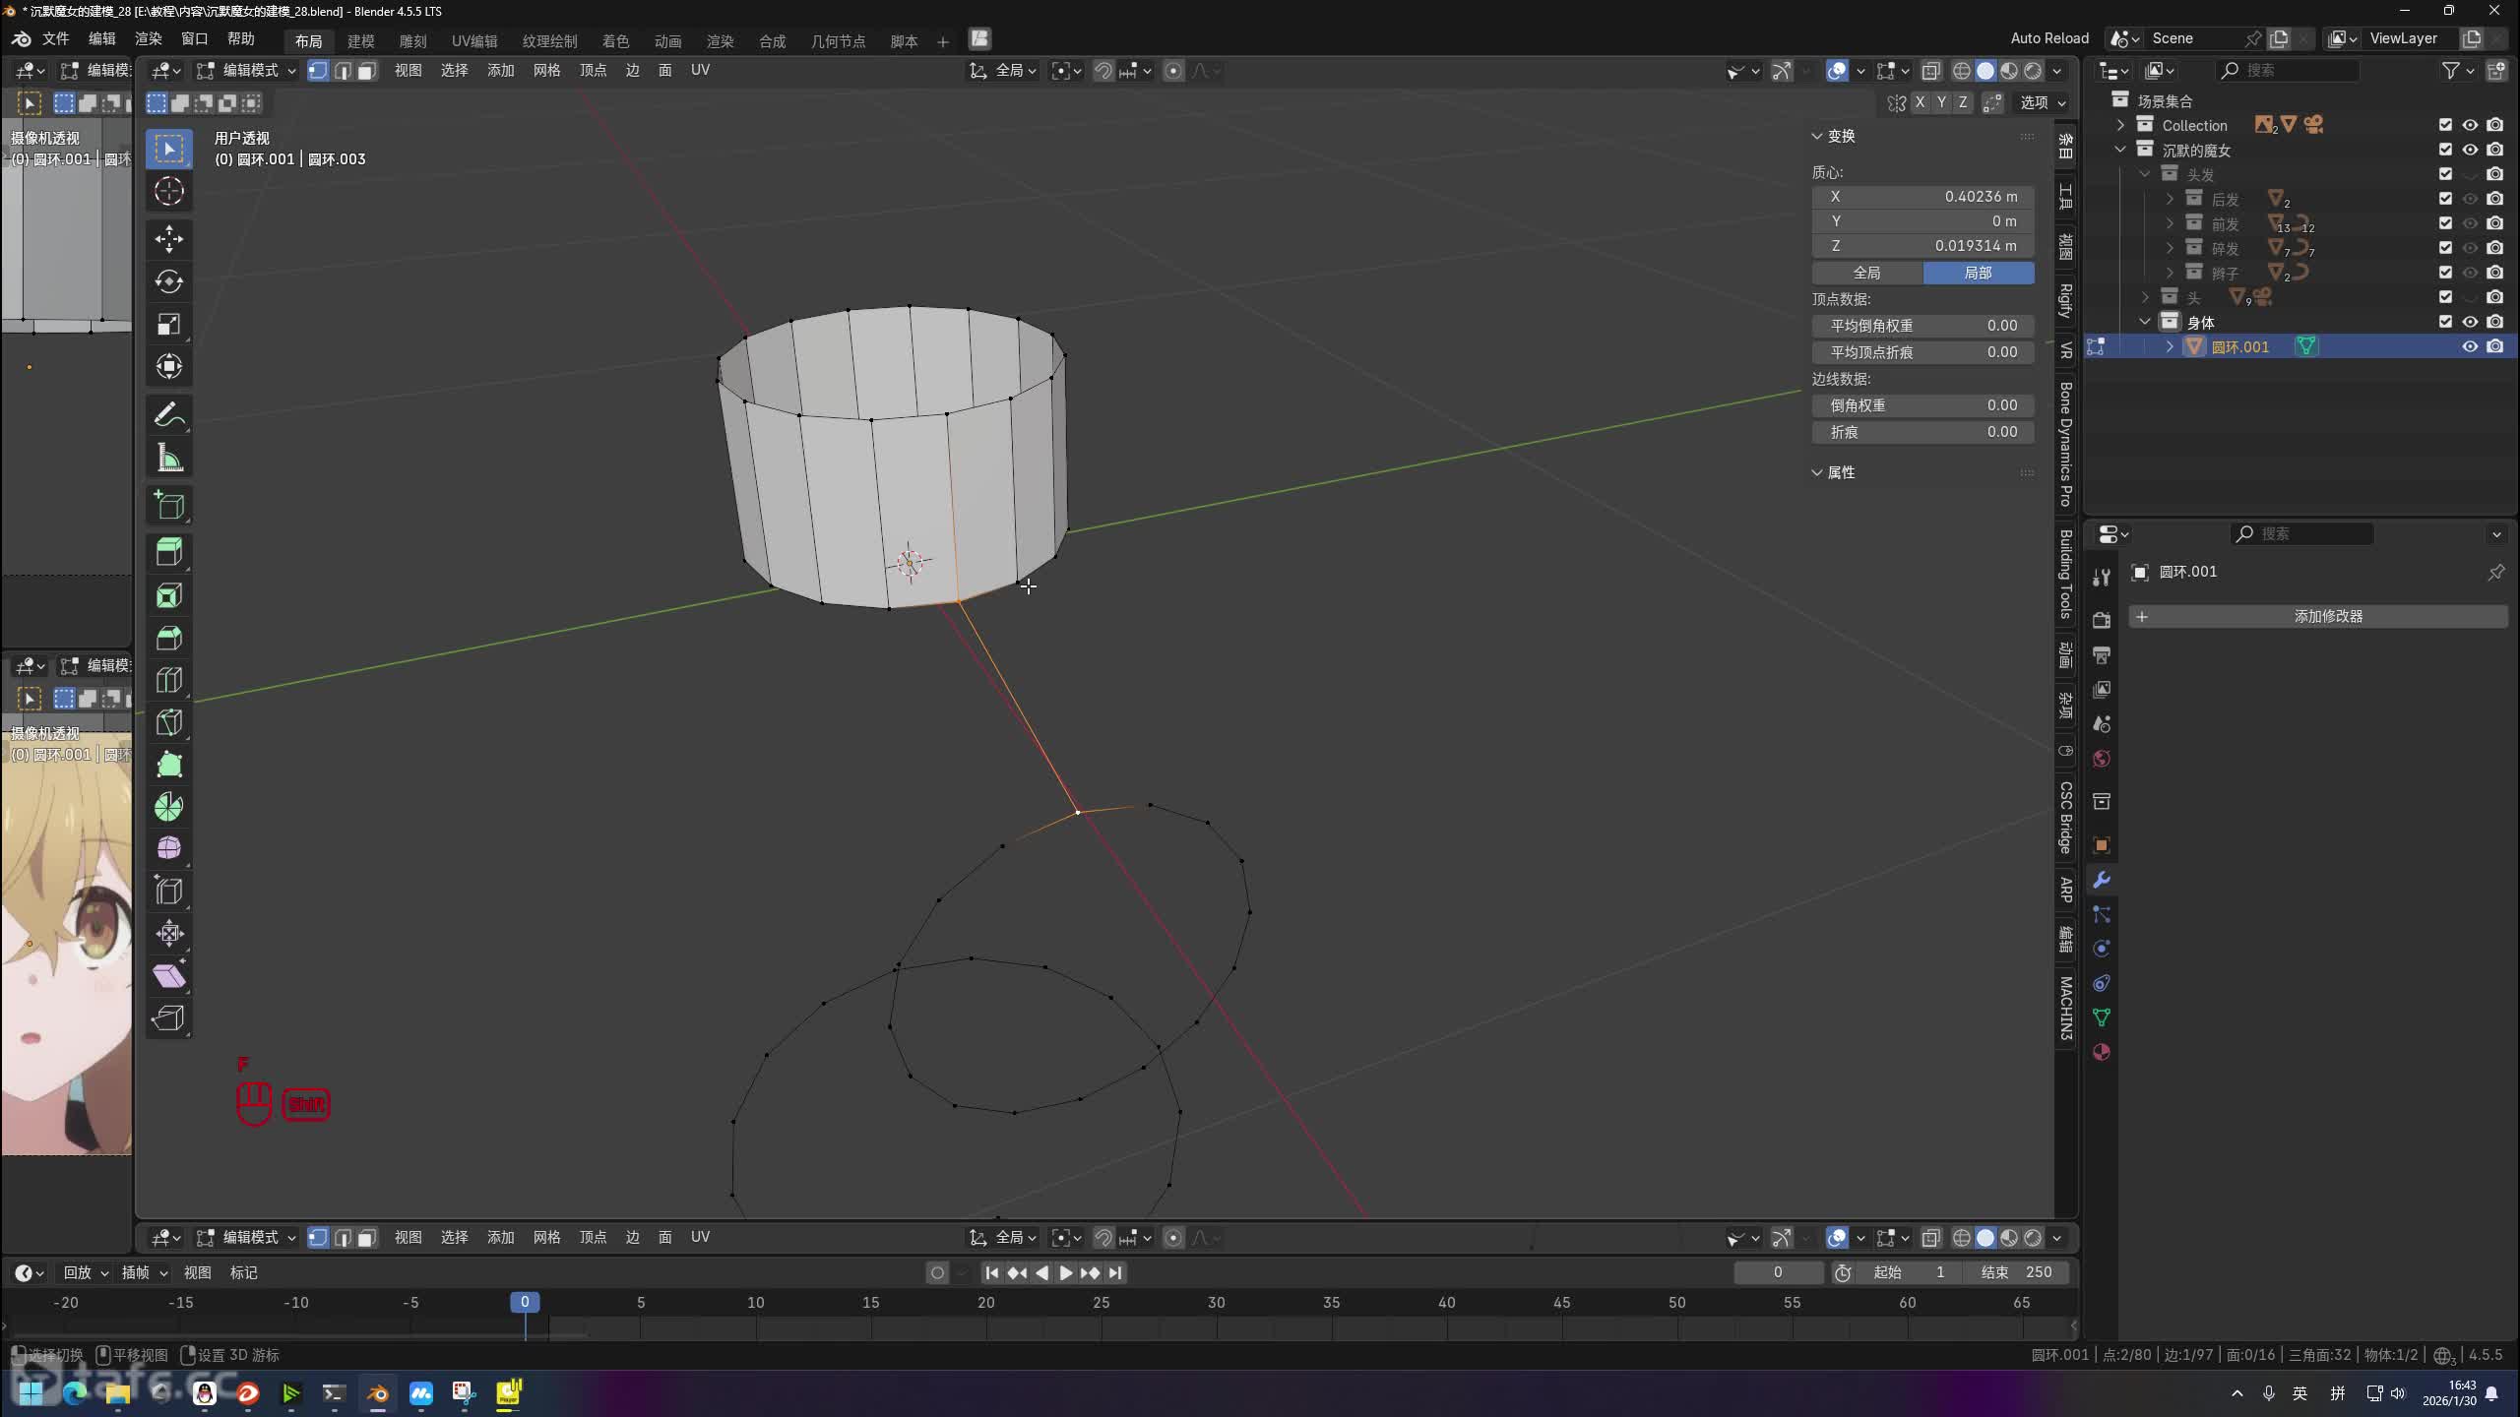Select the 3D Cursor tool
This screenshot has height=1417, width=2520.
pyautogui.click(x=168, y=191)
